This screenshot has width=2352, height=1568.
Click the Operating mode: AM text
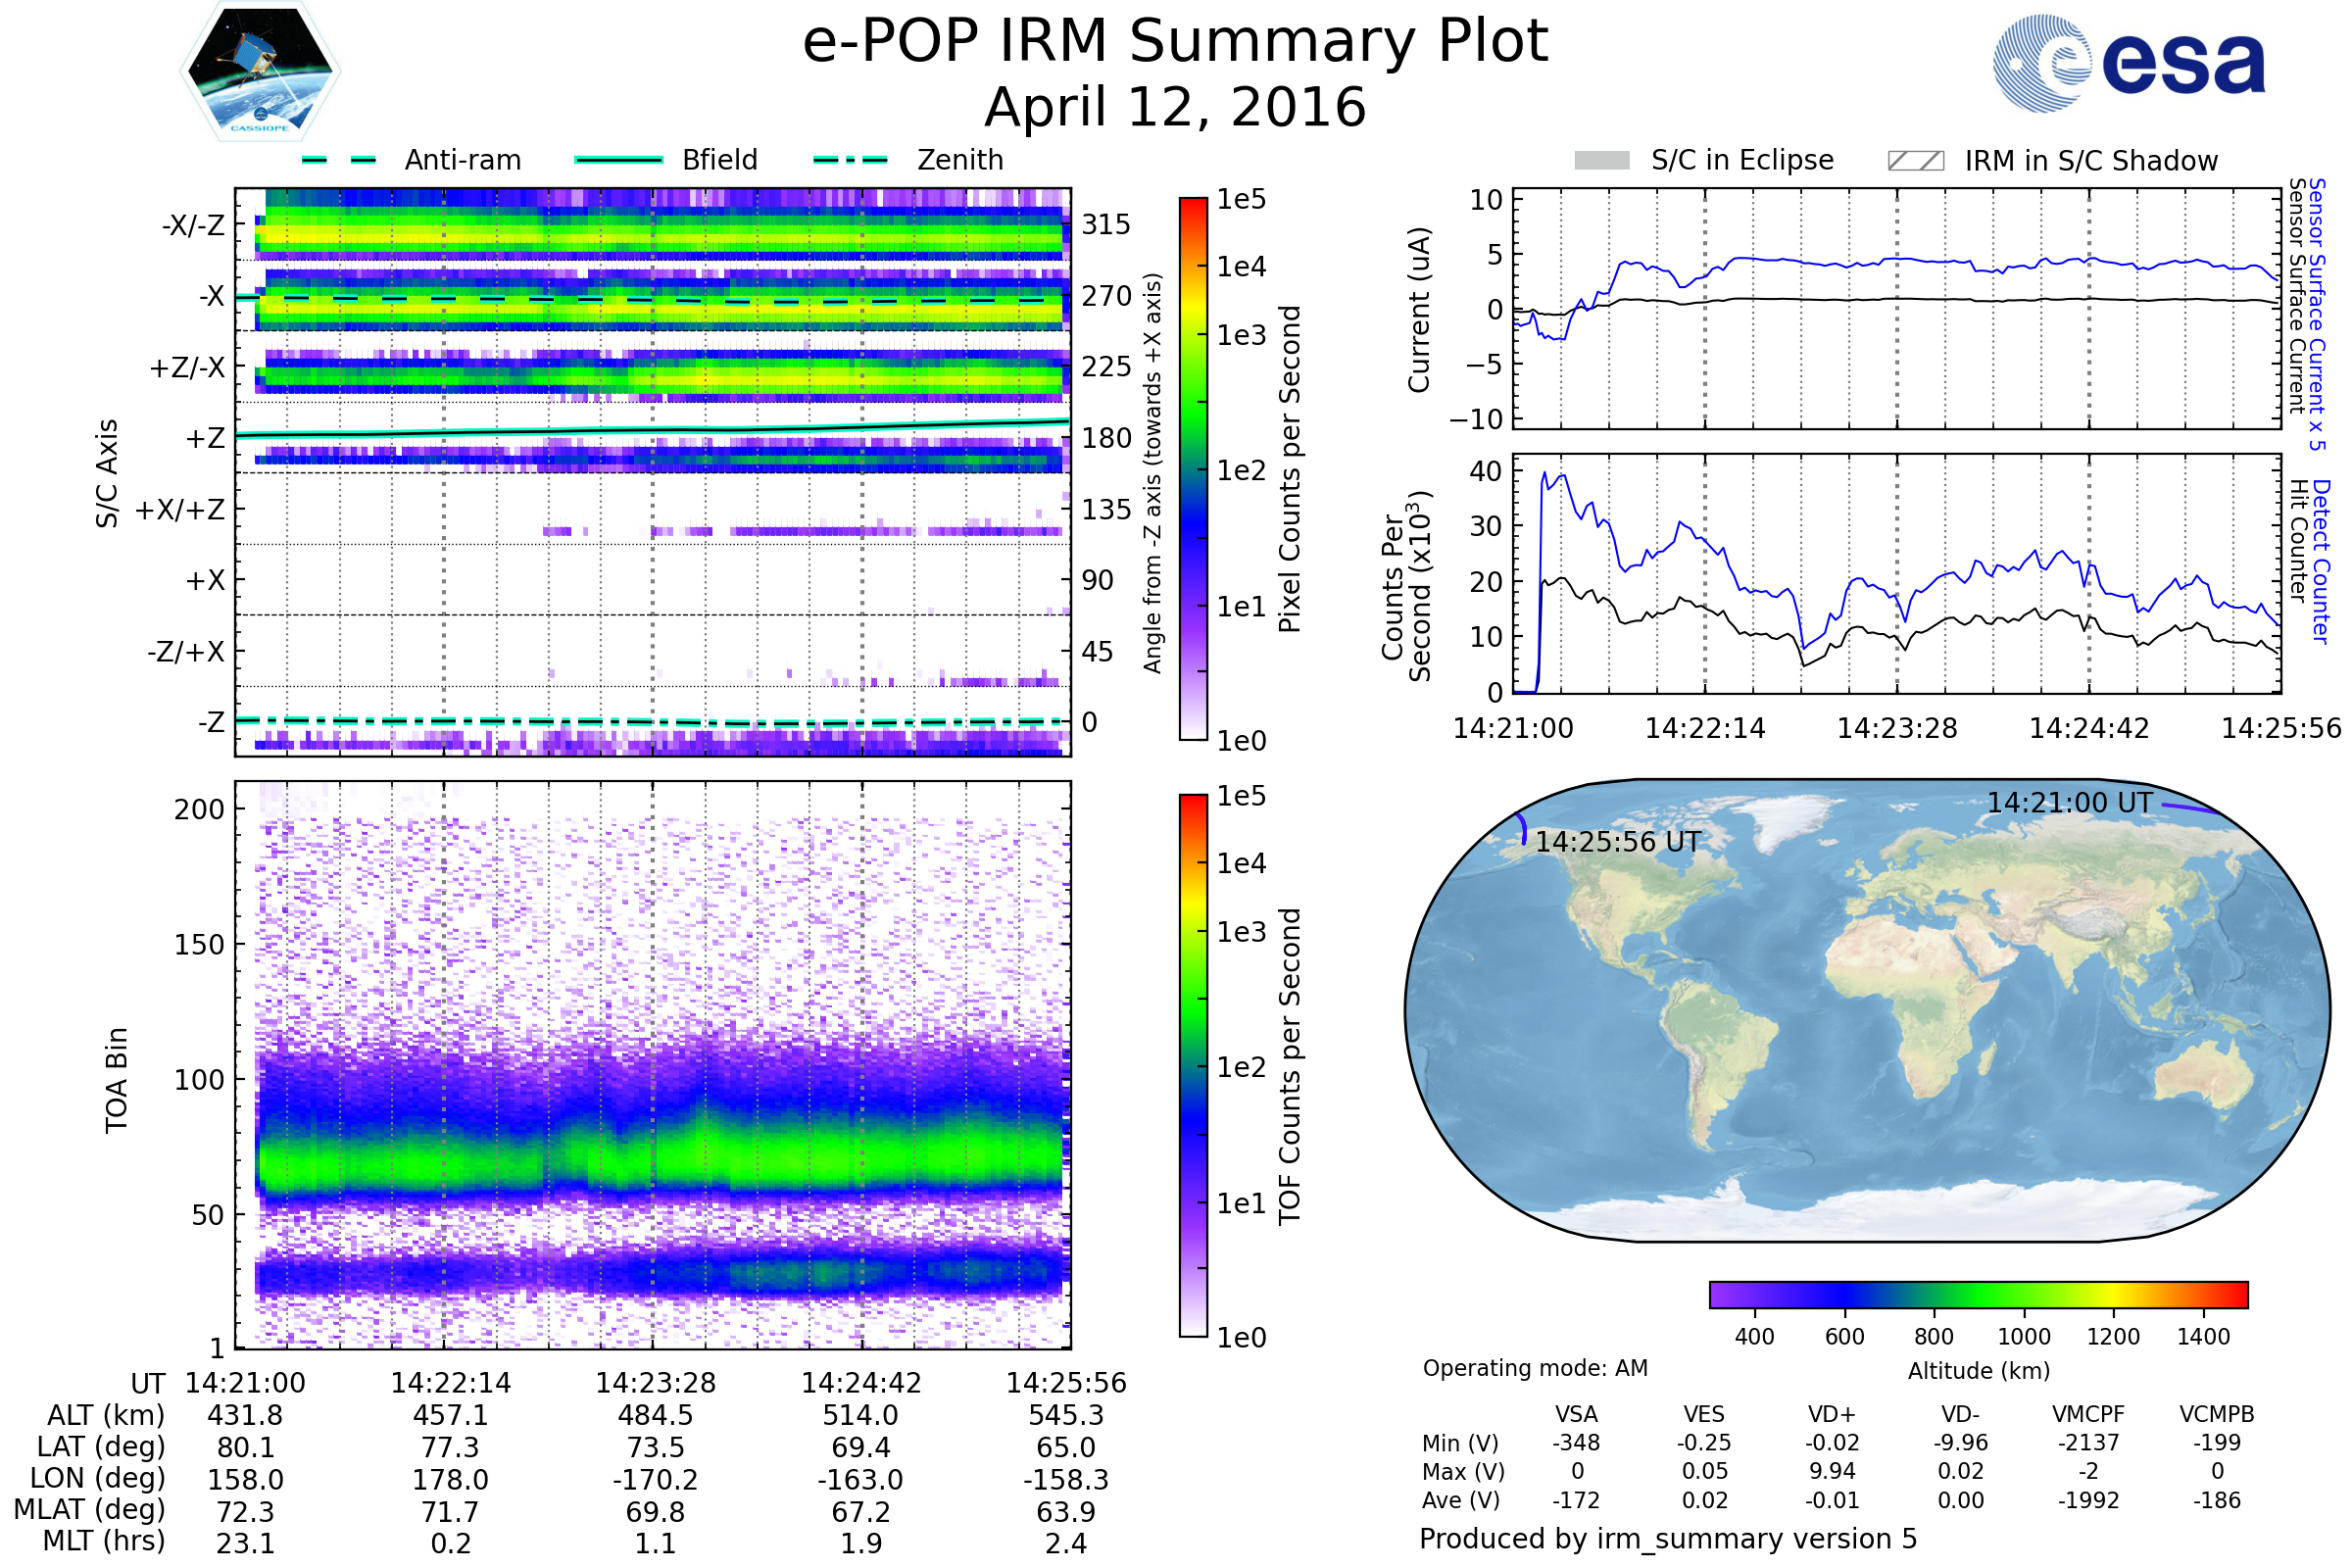pyautogui.click(x=1535, y=1368)
